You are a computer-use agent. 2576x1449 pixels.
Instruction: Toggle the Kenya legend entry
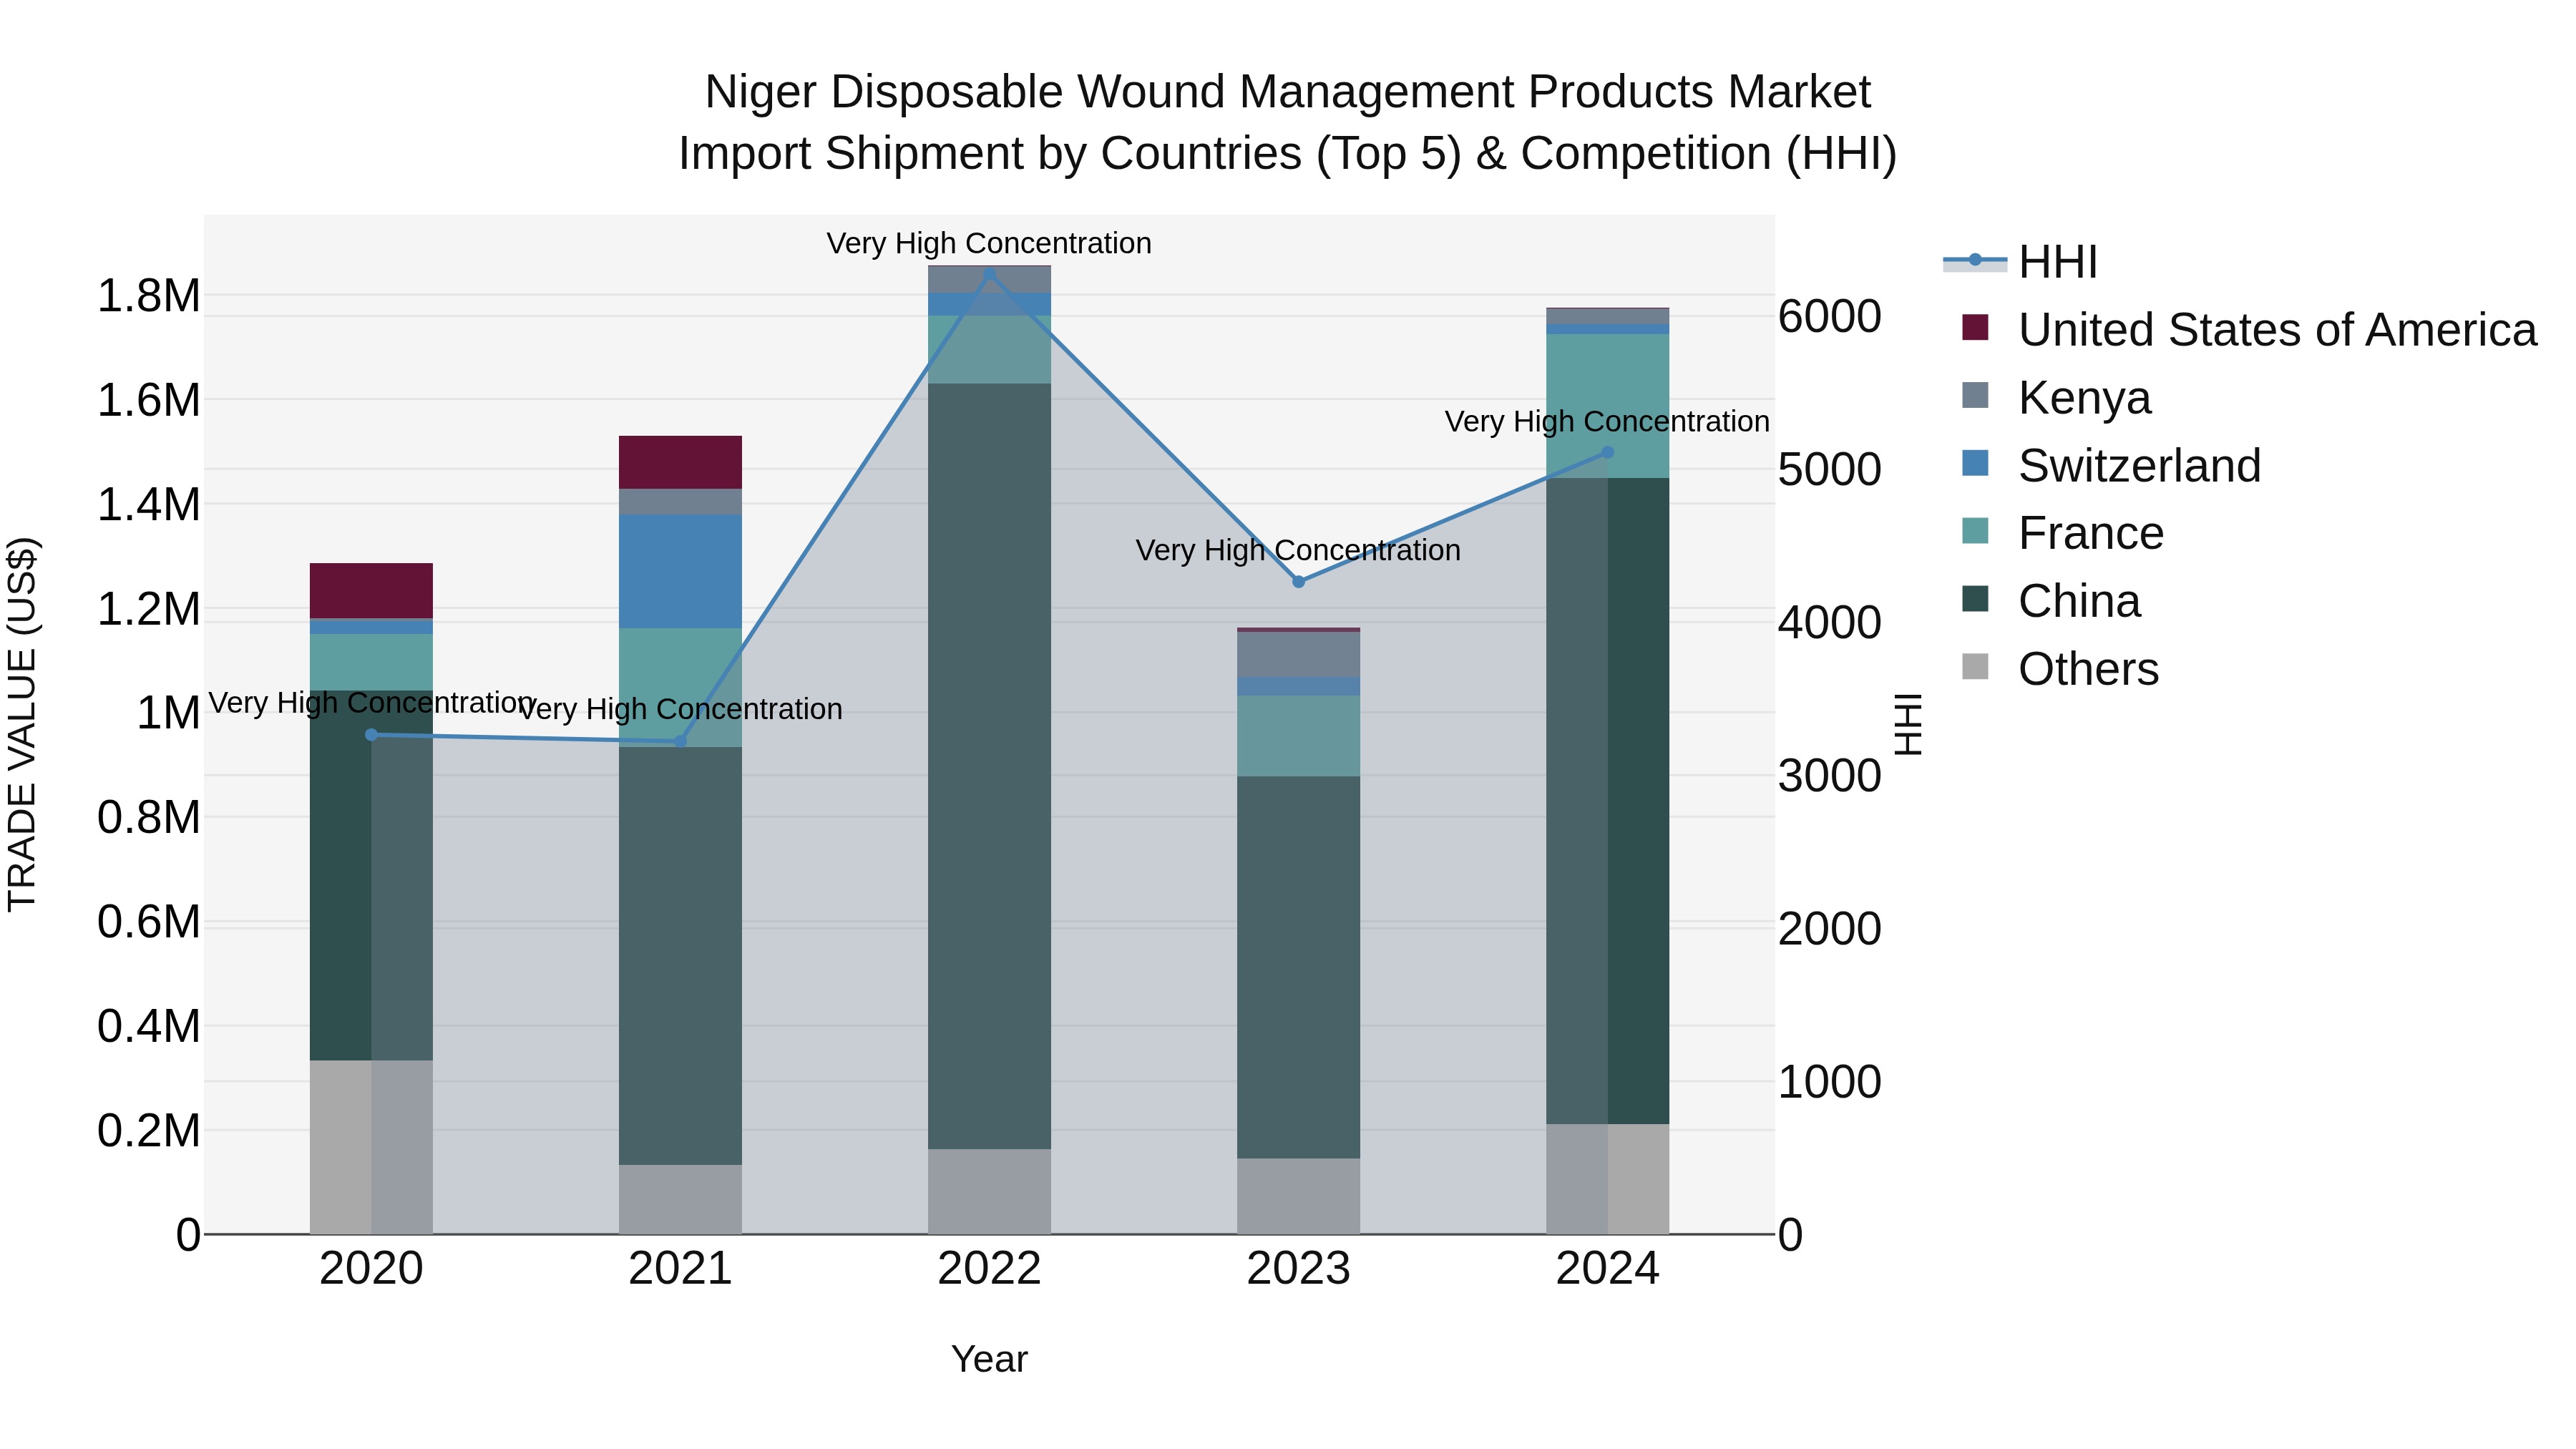pyautogui.click(x=2056, y=398)
